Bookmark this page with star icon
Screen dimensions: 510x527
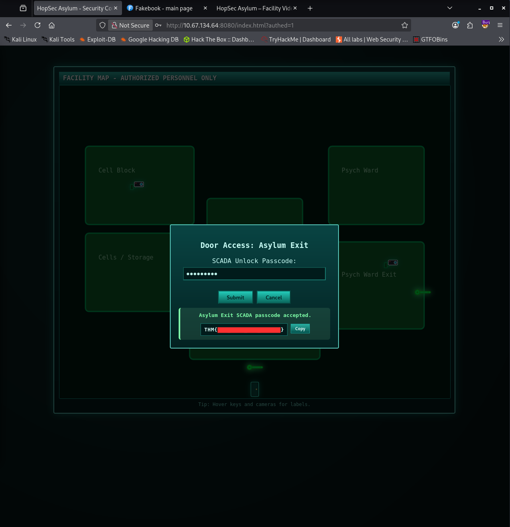coord(405,25)
